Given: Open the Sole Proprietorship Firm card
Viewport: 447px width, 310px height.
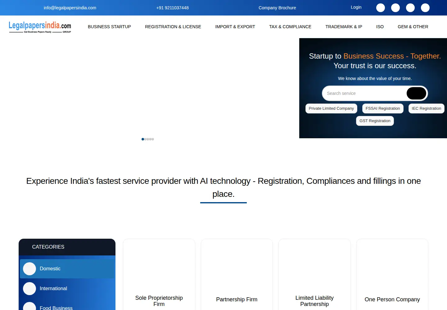Looking at the screenshot, I should (x=159, y=274).
